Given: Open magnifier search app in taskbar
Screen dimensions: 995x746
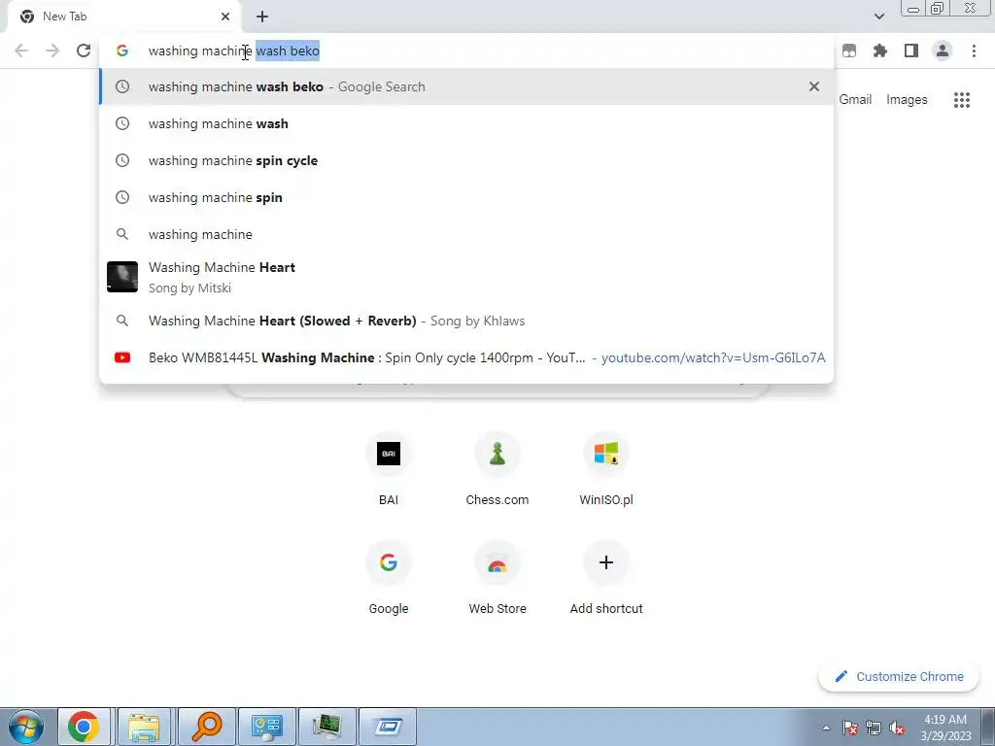Looking at the screenshot, I should tap(206, 727).
